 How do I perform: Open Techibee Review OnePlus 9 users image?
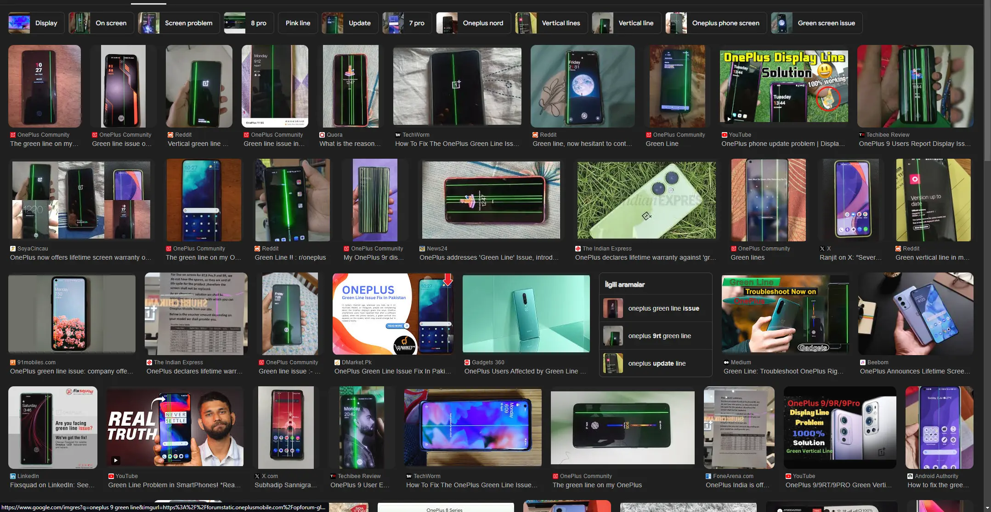click(x=915, y=86)
